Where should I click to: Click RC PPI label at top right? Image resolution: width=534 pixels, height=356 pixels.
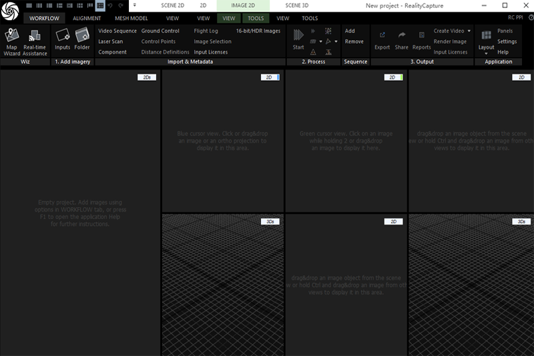[515, 17]
